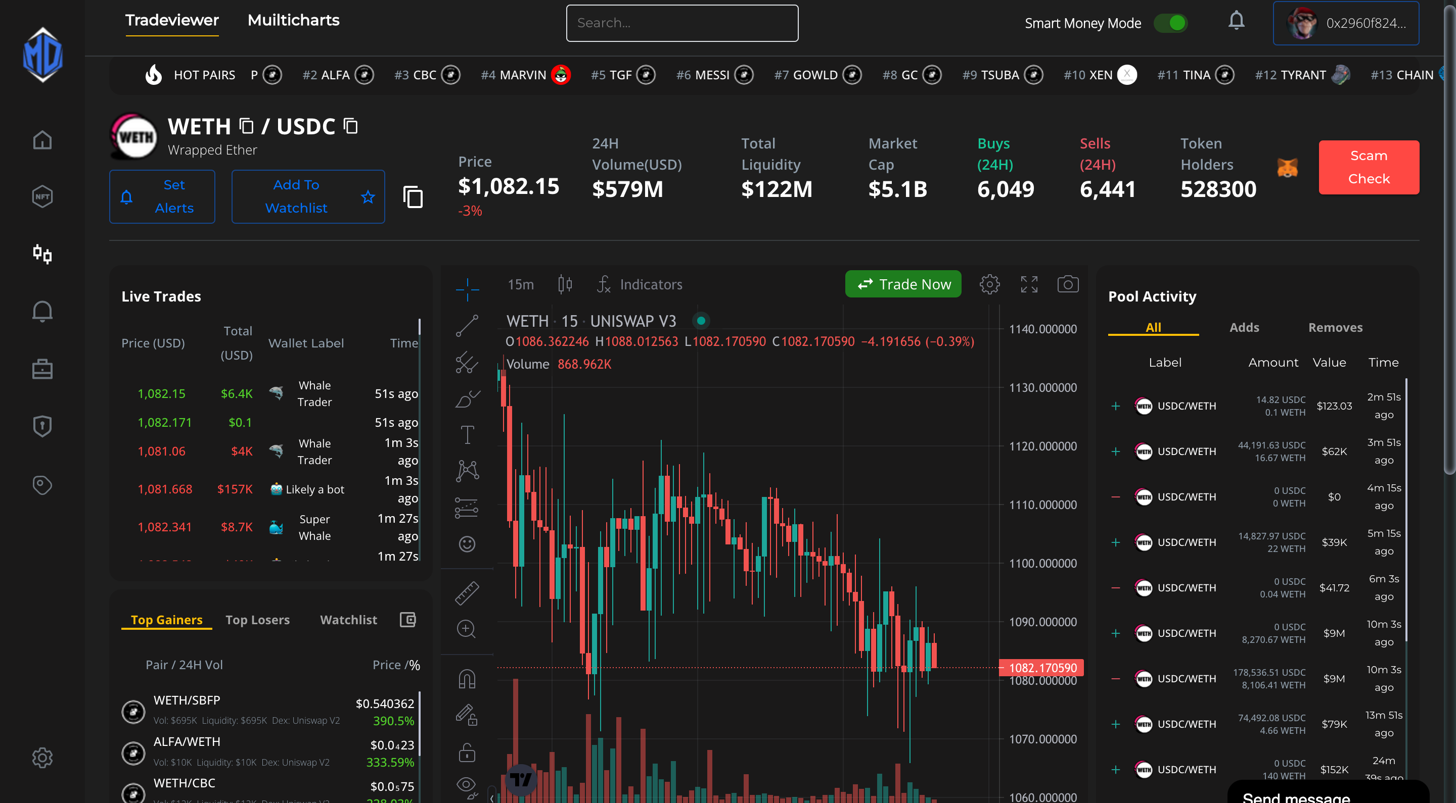Open the shield security sidebar icon
1456x803 pixels.
coord(42,426)
